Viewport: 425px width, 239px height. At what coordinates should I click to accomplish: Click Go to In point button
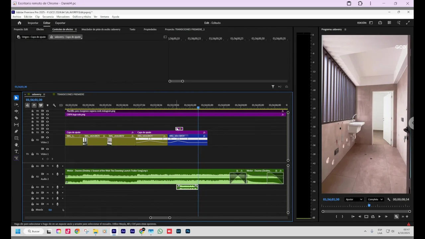click(353, 216)
